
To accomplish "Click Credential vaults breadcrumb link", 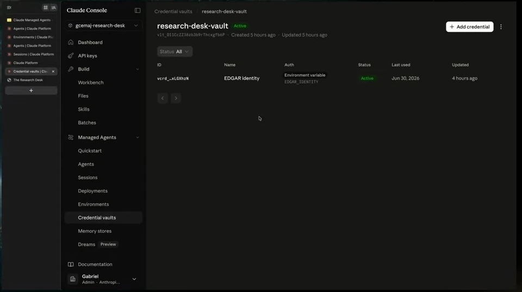I will click(173, 11).
